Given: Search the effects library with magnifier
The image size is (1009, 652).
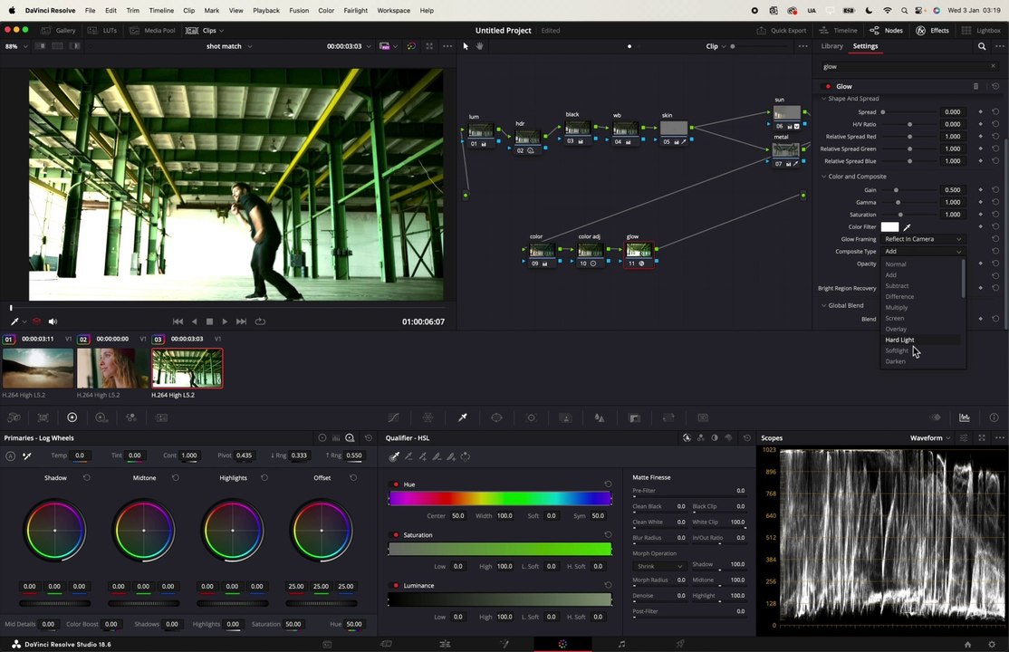Looking at the screenshot, I should (x=982, y=46).
